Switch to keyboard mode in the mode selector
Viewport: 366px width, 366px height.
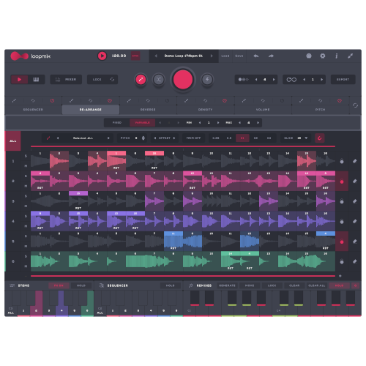point(36,79)
